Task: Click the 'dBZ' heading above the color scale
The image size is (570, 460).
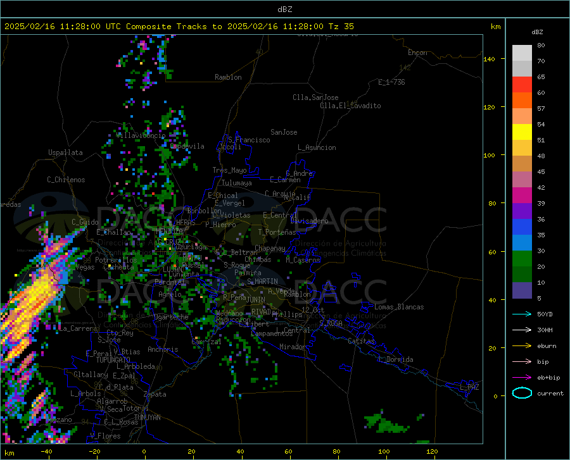Action: 537,32
